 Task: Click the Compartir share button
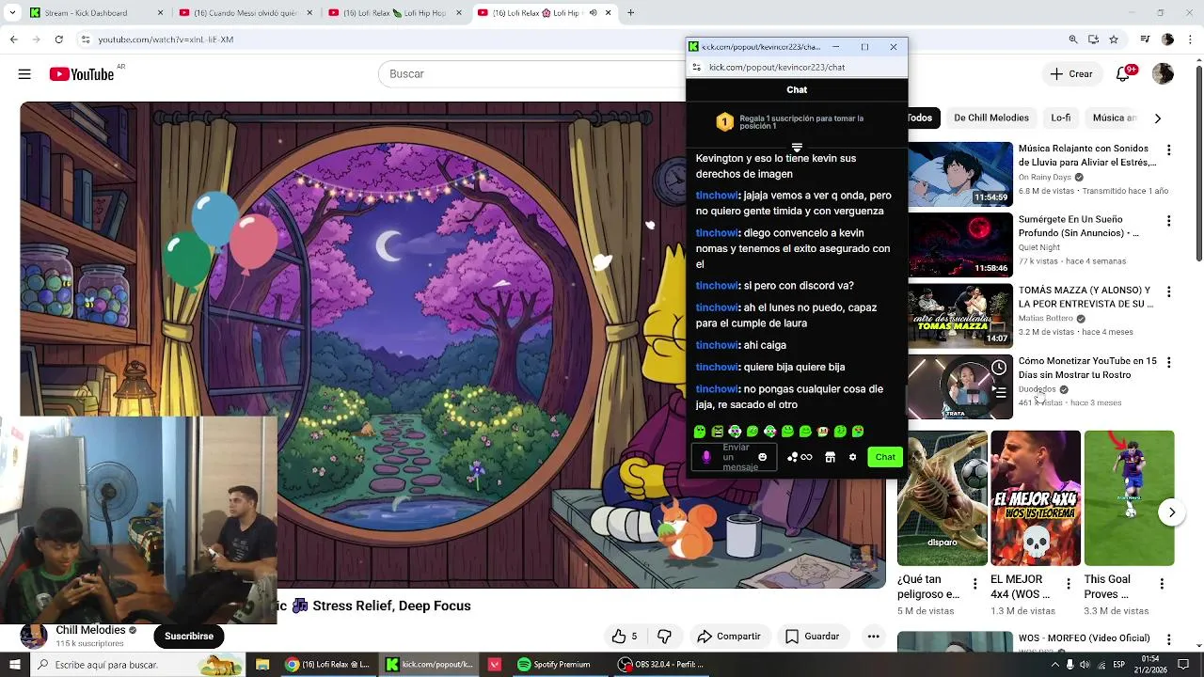pos(729,637)
